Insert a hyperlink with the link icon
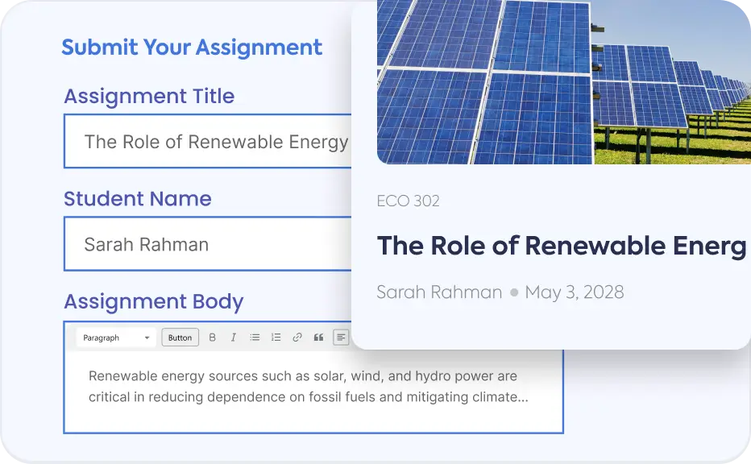751x464 pixels. pos(297,338)
